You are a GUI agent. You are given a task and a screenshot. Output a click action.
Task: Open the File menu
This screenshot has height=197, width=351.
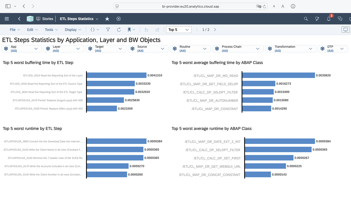pos(15,30)
